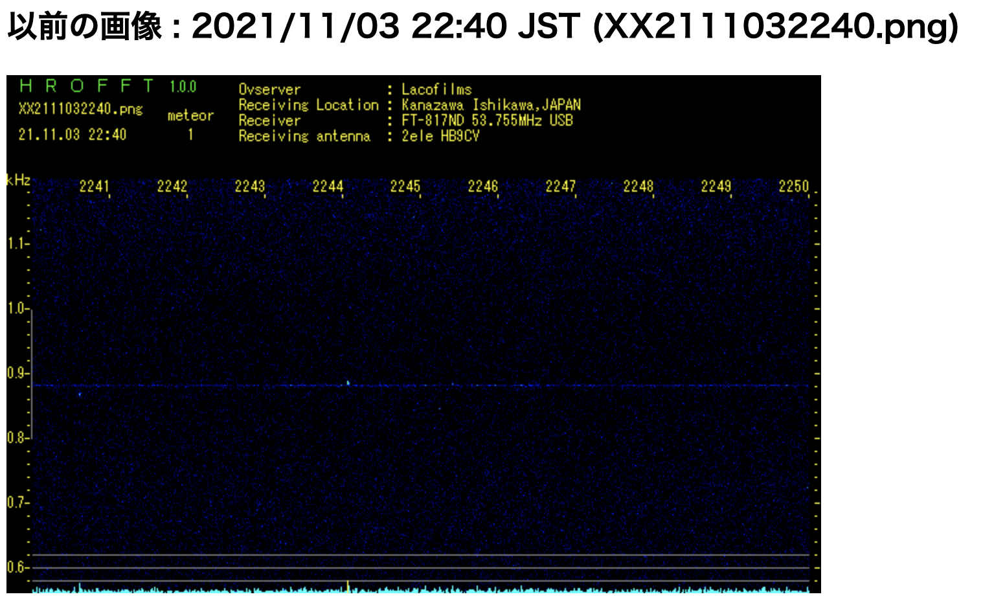
Task: Click the observer name 'Lacofilms'
Action: (x=436, y=89)
